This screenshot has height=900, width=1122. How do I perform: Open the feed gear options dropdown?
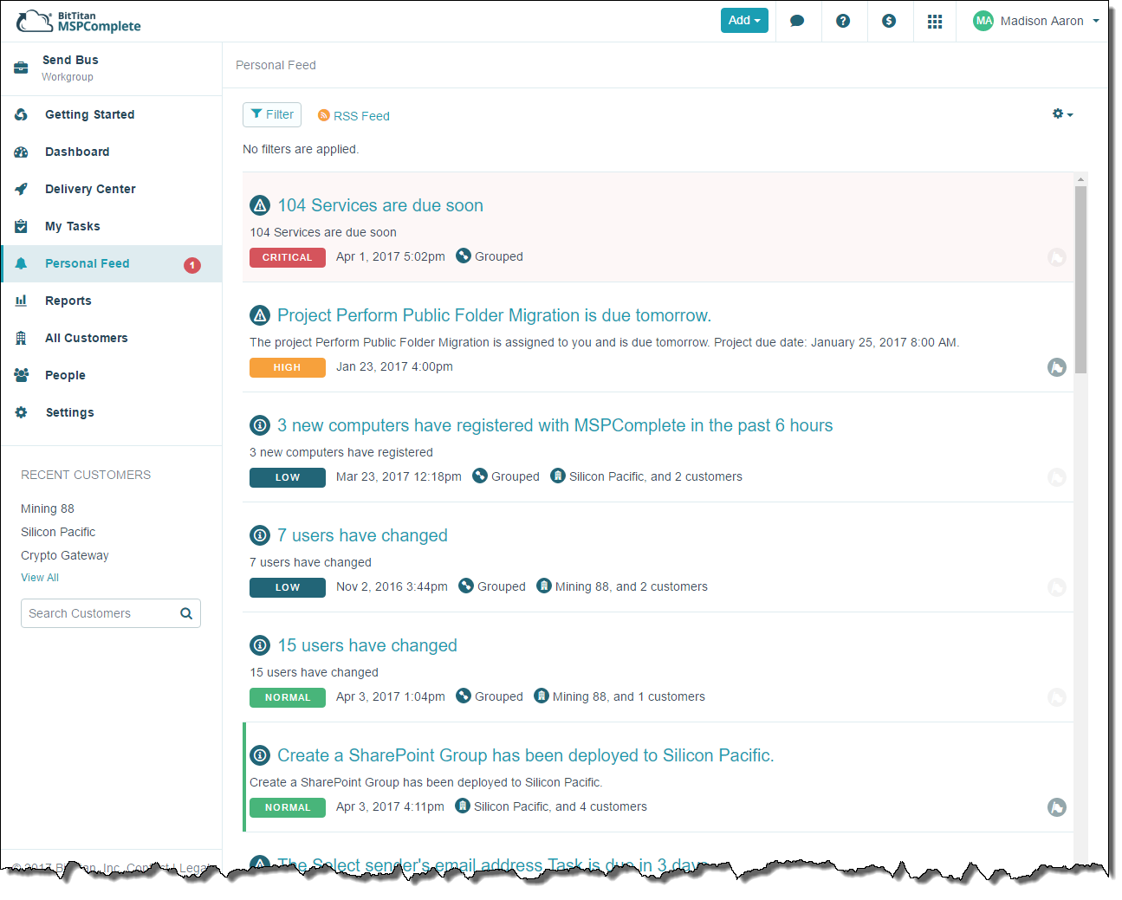click(1063, 114)
